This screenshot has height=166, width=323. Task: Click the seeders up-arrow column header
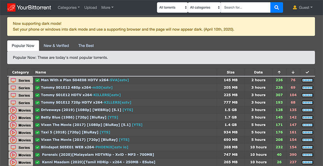(x=279, y=72)
